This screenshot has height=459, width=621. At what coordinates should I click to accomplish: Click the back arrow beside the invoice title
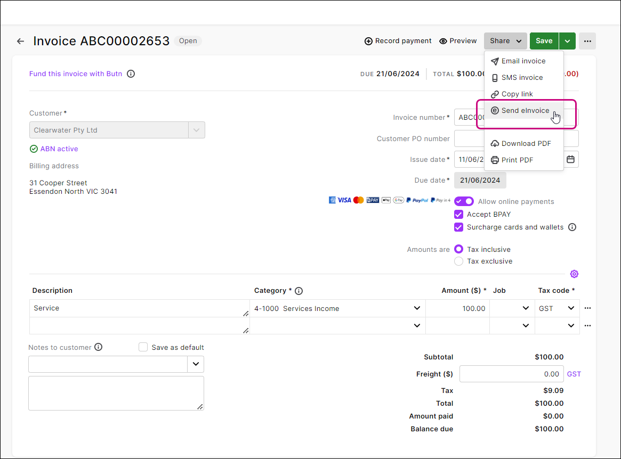(x=20, y=41)
